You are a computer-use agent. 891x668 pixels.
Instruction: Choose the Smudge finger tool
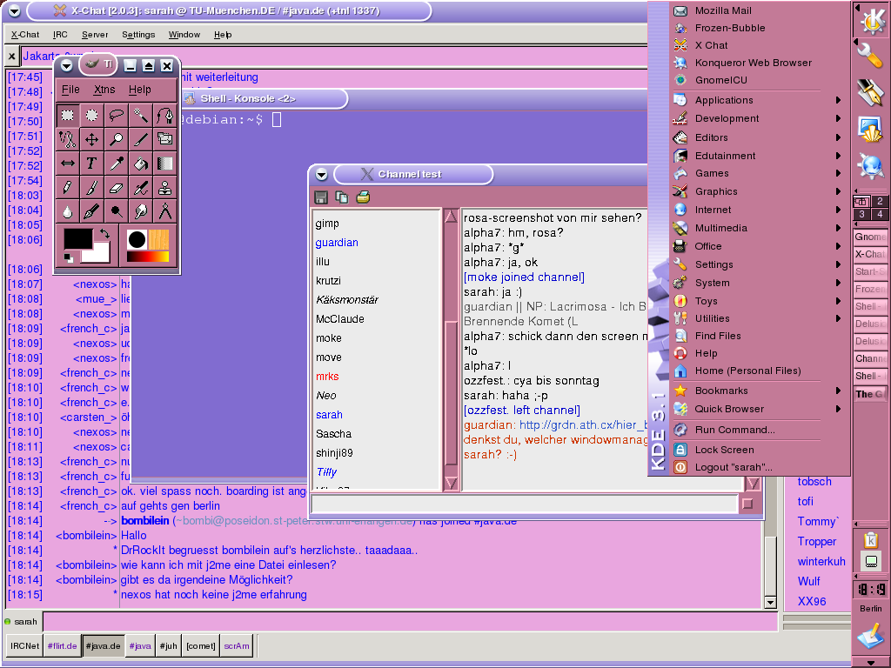[x=141, y=212]
